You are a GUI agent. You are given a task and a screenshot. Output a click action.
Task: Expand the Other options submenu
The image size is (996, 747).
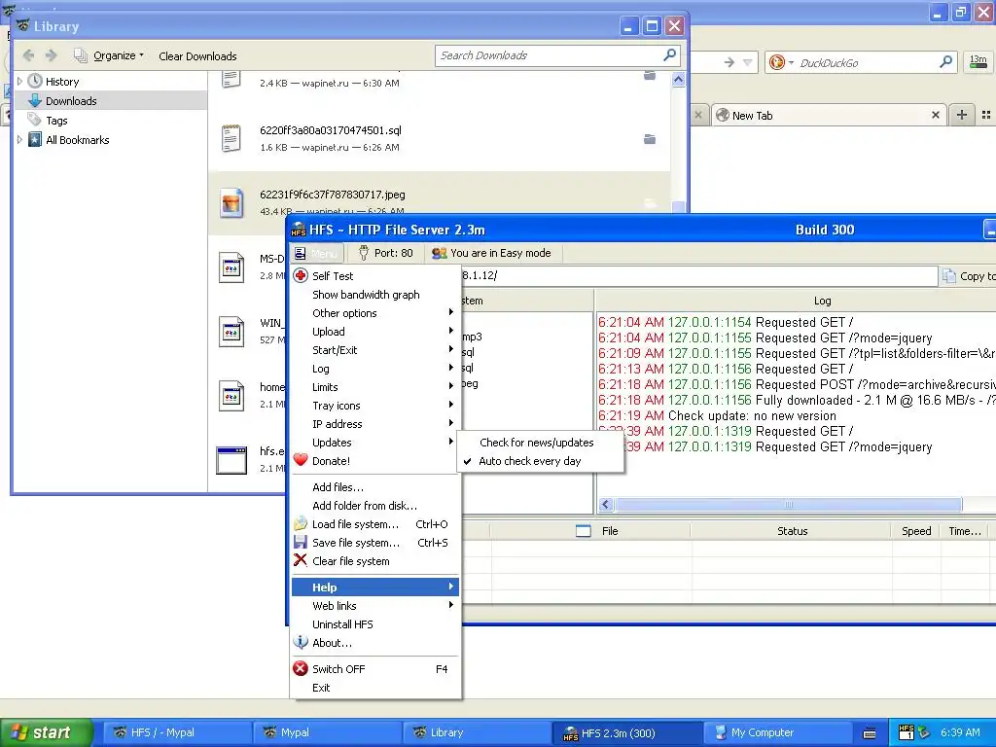click(375, 312)
